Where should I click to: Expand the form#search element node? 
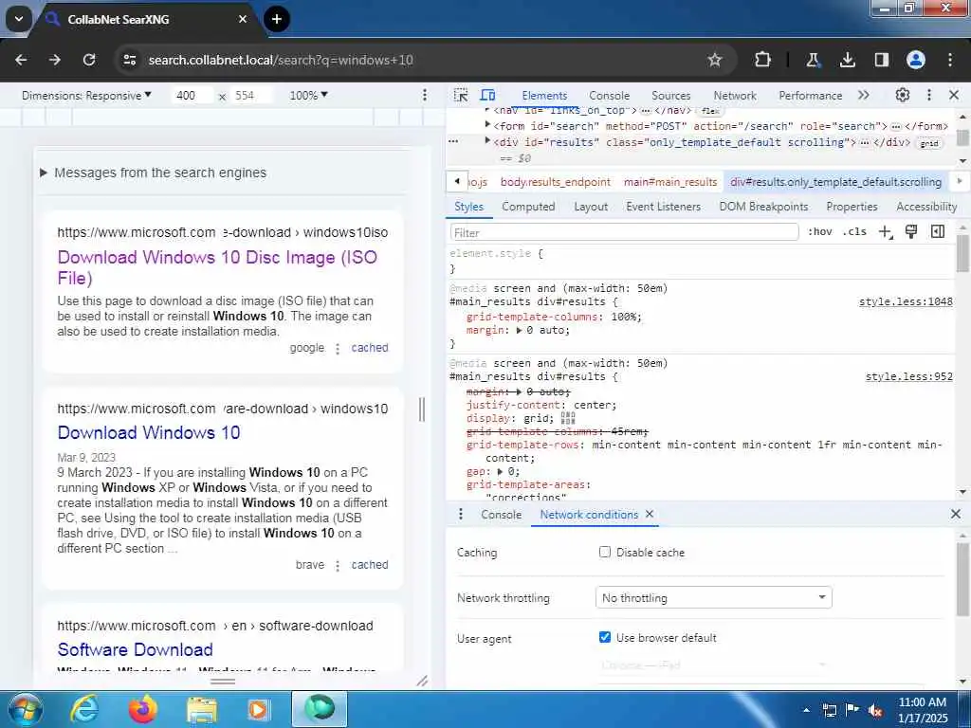pos(488,125)
